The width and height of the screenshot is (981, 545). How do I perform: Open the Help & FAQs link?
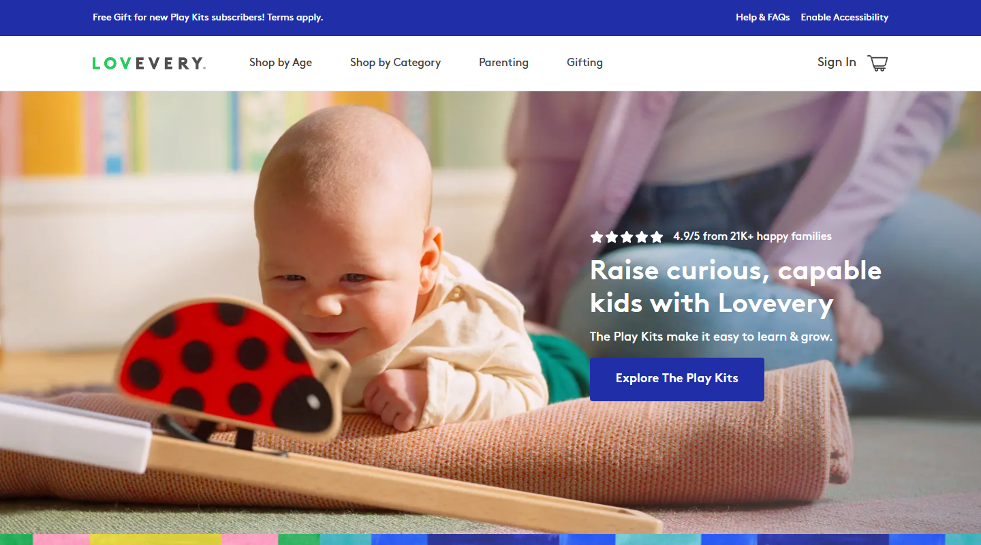pyautogui.click(x=763, y=17)
